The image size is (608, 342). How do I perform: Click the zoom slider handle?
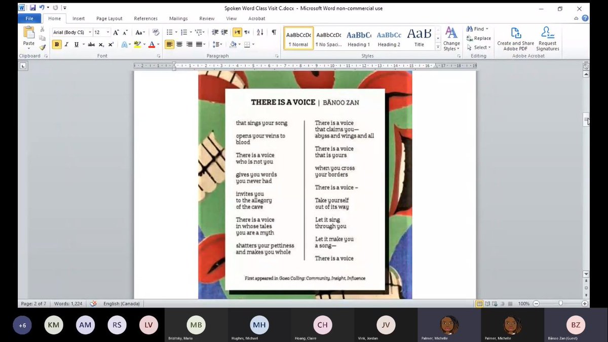[x=560, y=303]
